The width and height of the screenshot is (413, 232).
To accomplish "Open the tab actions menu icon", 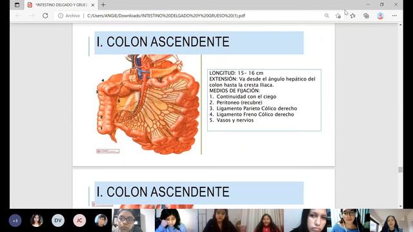I will pyautogui.click(x=17, y=5).
